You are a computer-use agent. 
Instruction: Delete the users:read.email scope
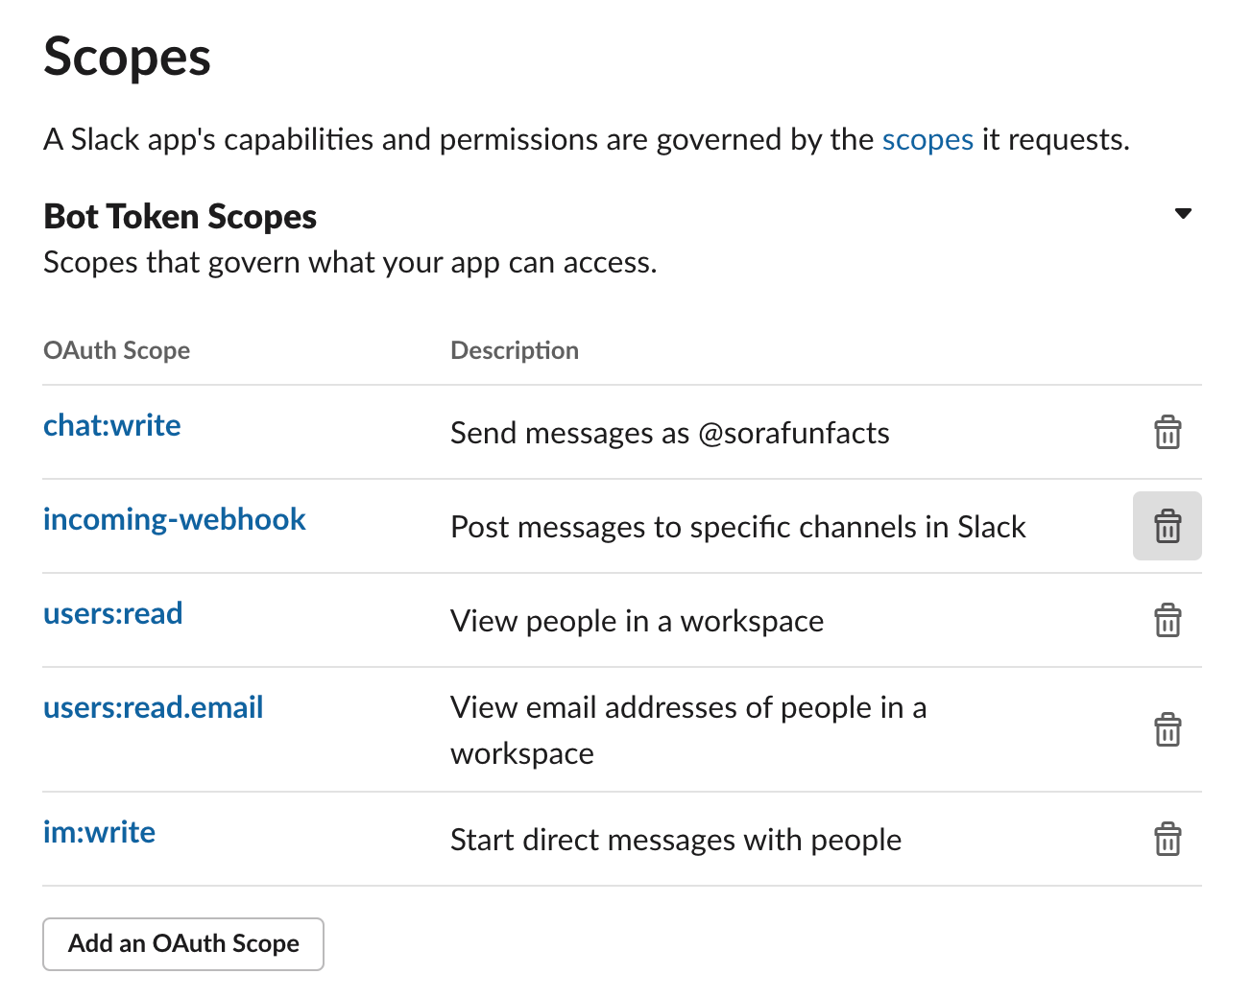click(x=1167, y=730)
